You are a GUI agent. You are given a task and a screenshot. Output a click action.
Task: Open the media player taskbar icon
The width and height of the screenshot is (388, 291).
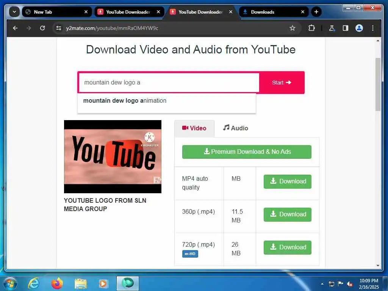(103, 284)
